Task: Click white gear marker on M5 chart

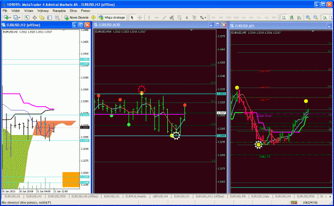Action: [258, 145]
